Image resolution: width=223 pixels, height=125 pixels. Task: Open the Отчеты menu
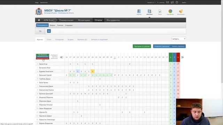[98, 20]
